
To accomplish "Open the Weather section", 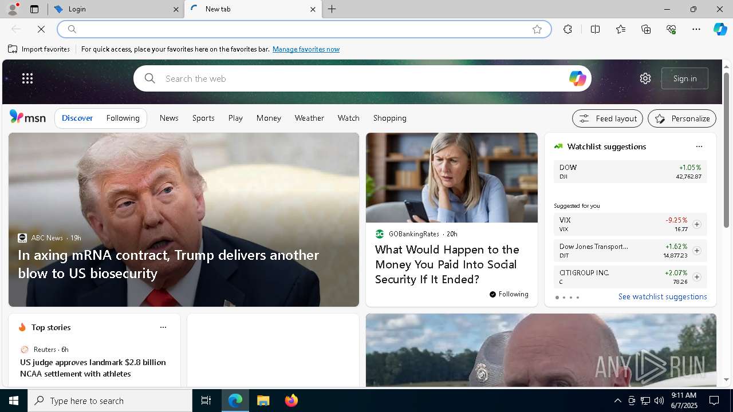I will click(309, 118).
